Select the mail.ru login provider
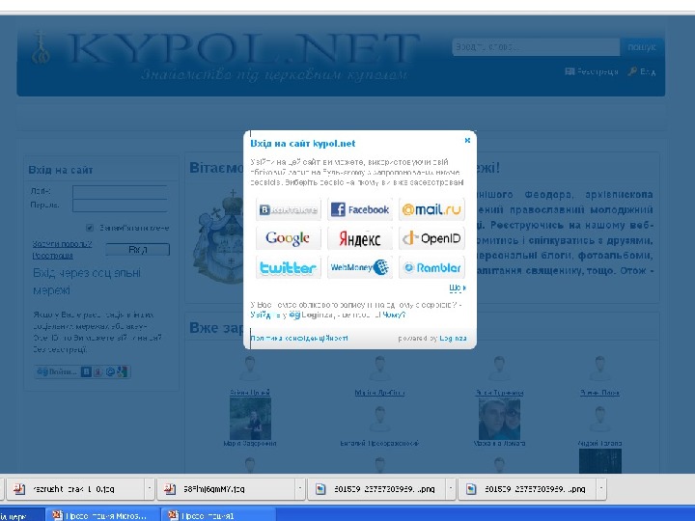The width and height of the screenshot is (695, 521). tap(431, 209)
